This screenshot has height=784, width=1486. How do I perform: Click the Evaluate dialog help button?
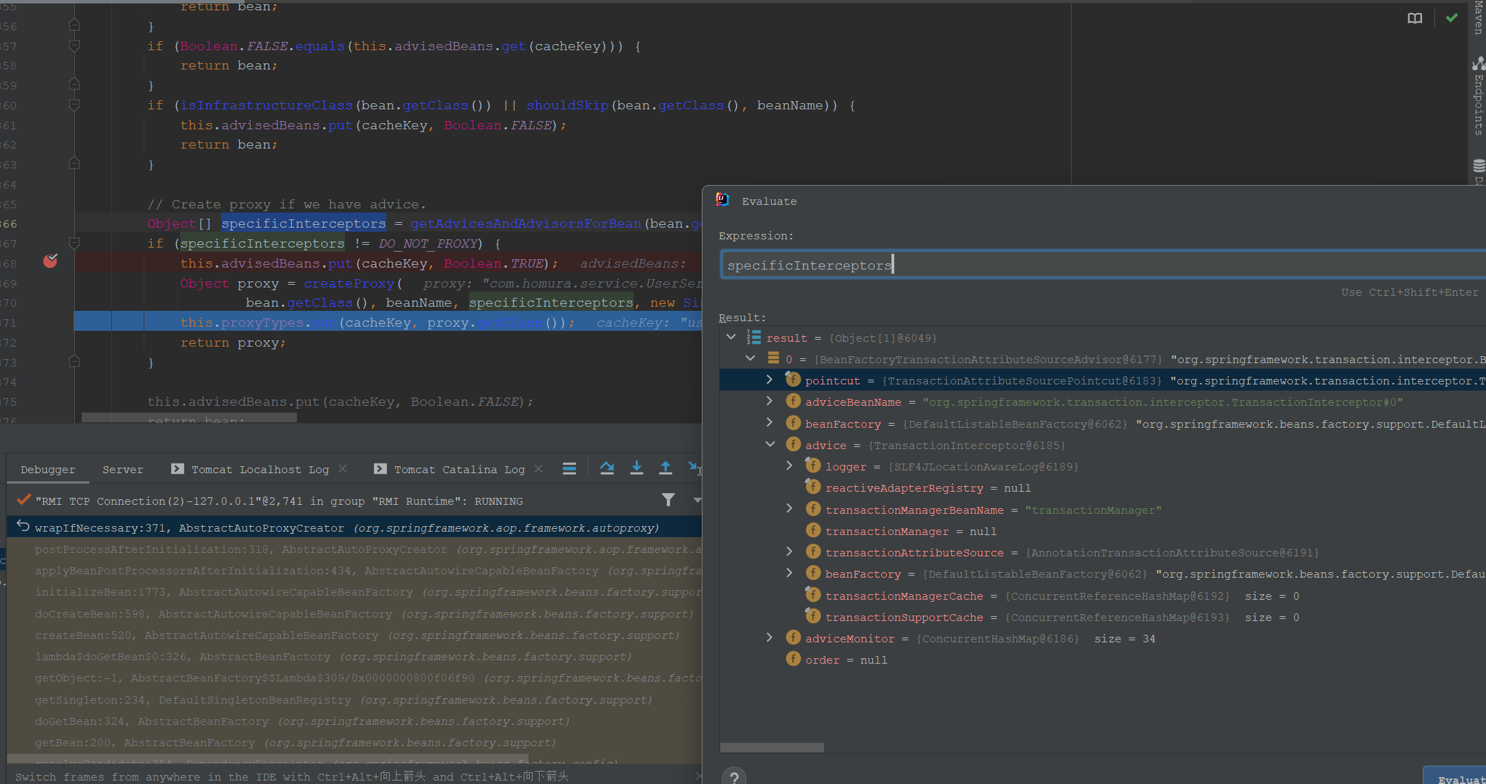coord(734,776)
